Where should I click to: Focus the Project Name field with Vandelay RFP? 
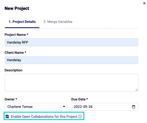coord(71,42)
